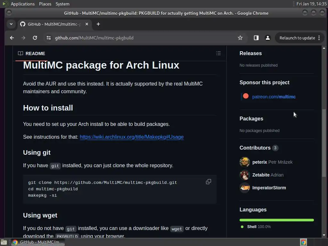Open peterix contributor avatar
The image size is (328, 246).
coord(244,162)
